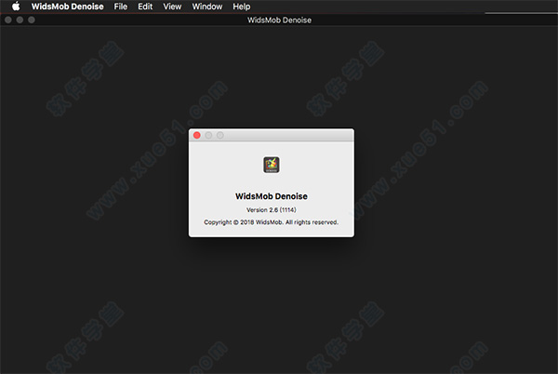Click the About dialog's disabled zoom button

click(x=220, y=135)
